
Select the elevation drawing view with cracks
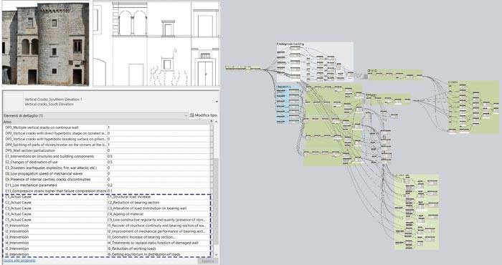(156, 44)
